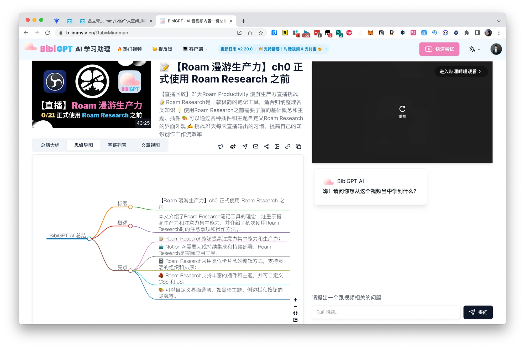Image resolution: width=525 pixels, height=349 pixels.
Task: Open the 文章视图 tab
Action: 150,145
